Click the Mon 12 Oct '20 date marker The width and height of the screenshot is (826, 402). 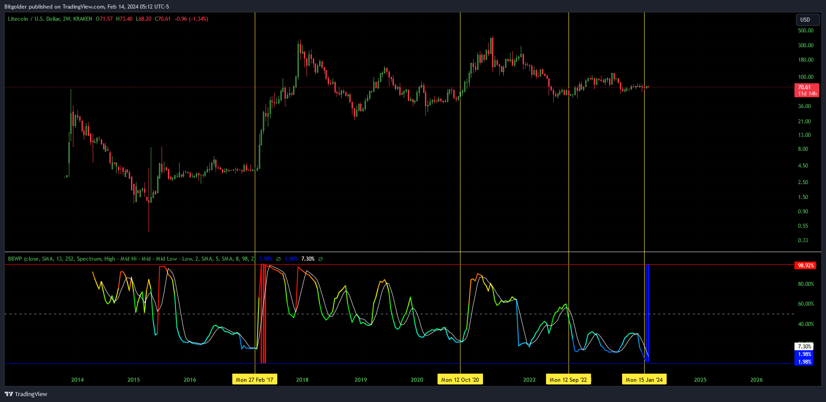[x=460, y=379]
